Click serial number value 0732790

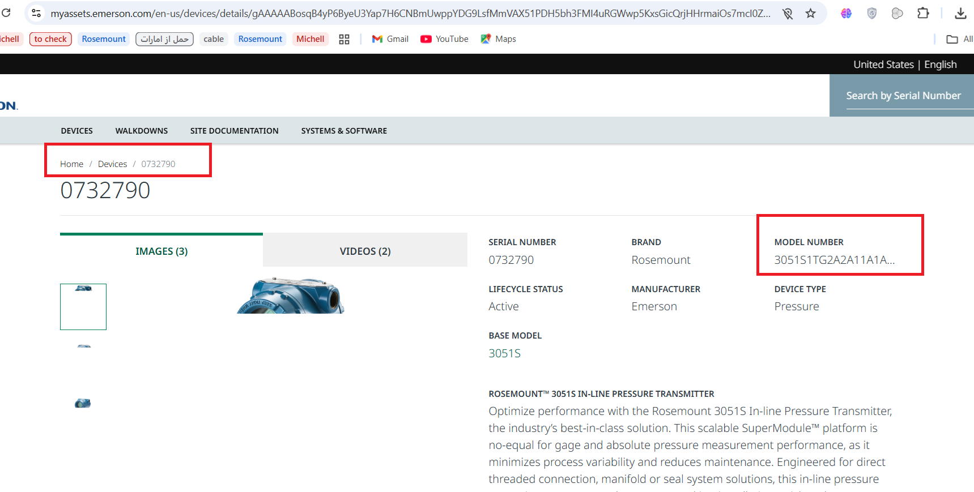tap(511, 260)
